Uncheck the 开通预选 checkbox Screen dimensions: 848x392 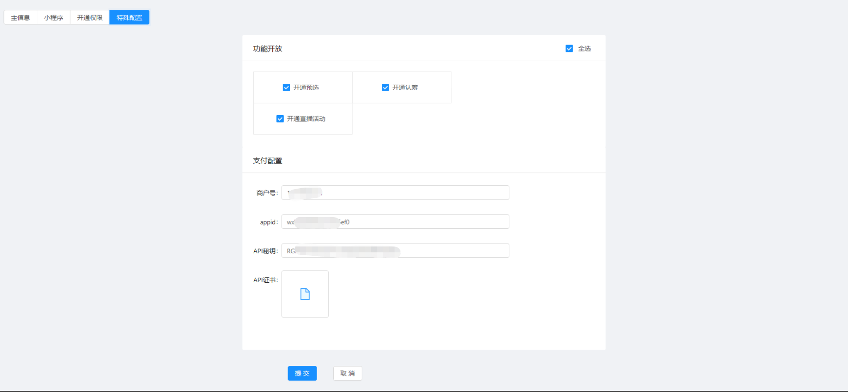(x=287, y=87)
